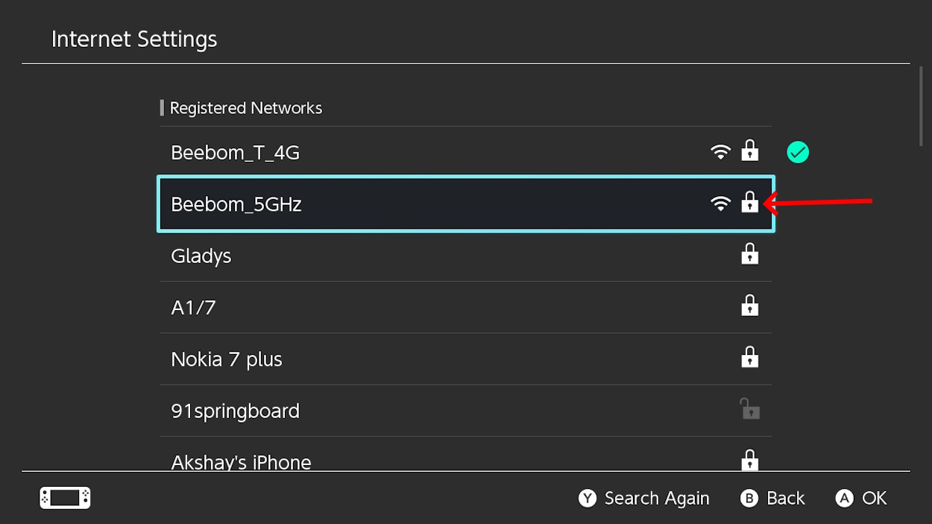Select the Beebom_5GHz network

pos(236,204)
